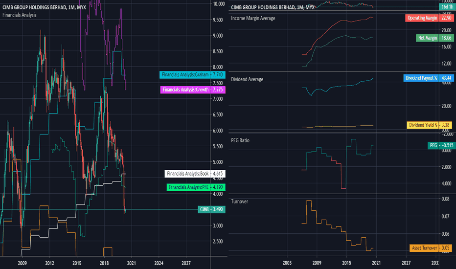Click the 8.000 price scale value
Image resolution: width=456 pixels, height=269 pixels.
[219, 67]
